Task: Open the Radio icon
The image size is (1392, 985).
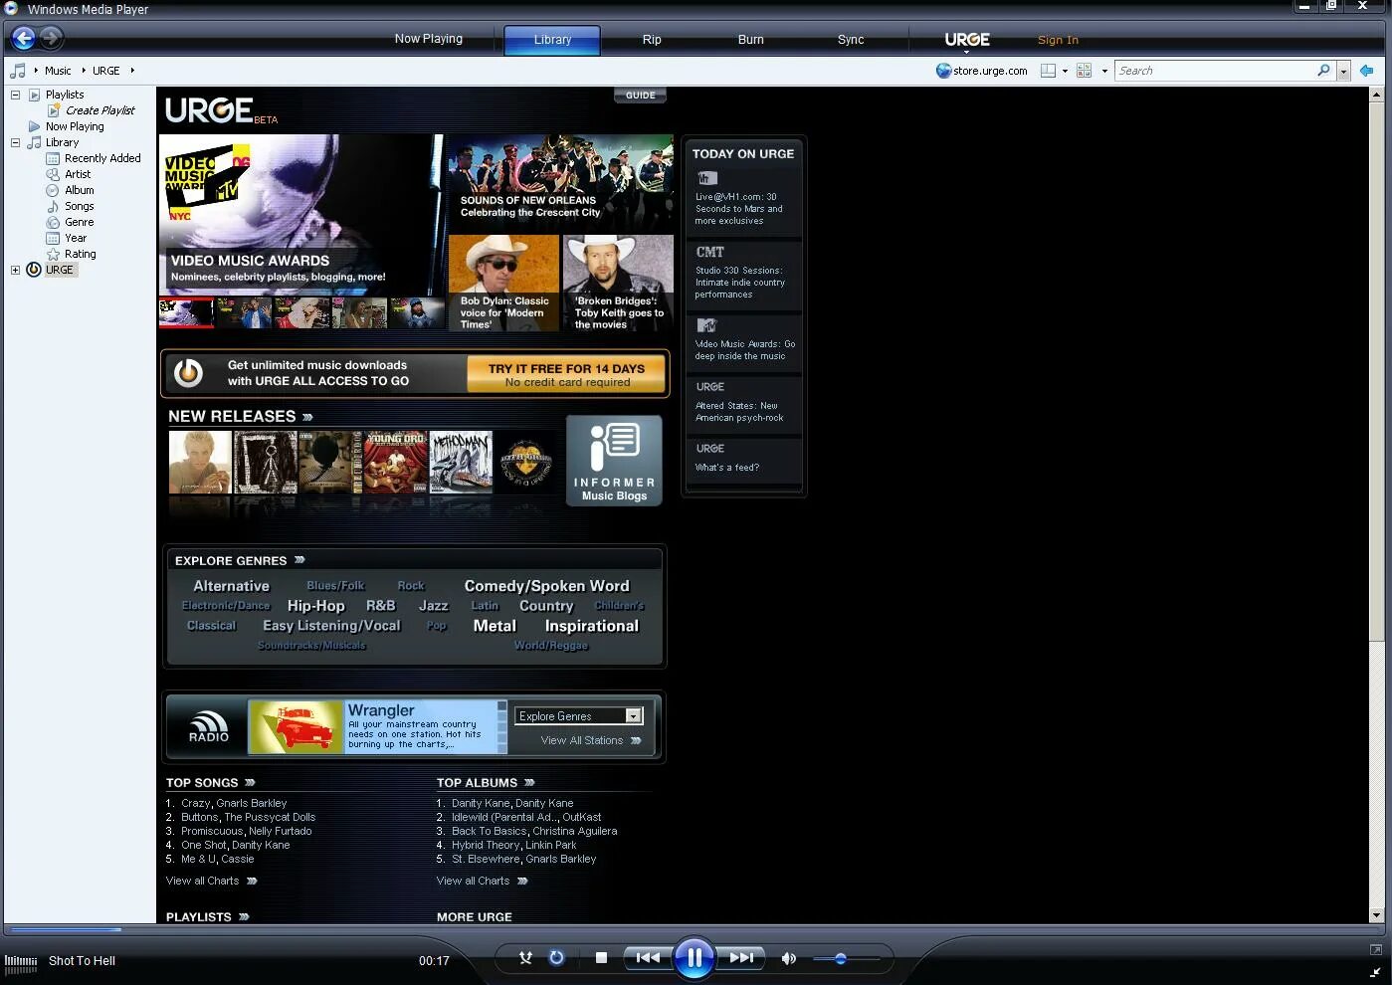Action: [208, 727]
